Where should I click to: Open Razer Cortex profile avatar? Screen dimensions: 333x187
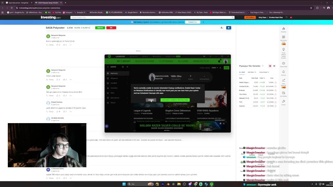(226, 61)
